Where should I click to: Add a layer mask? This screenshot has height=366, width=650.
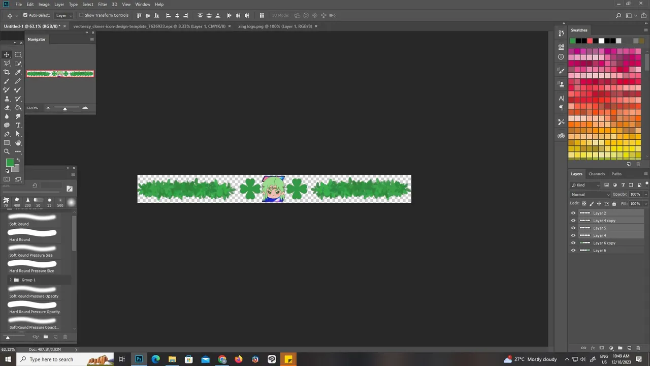click(x=602, y=348)
